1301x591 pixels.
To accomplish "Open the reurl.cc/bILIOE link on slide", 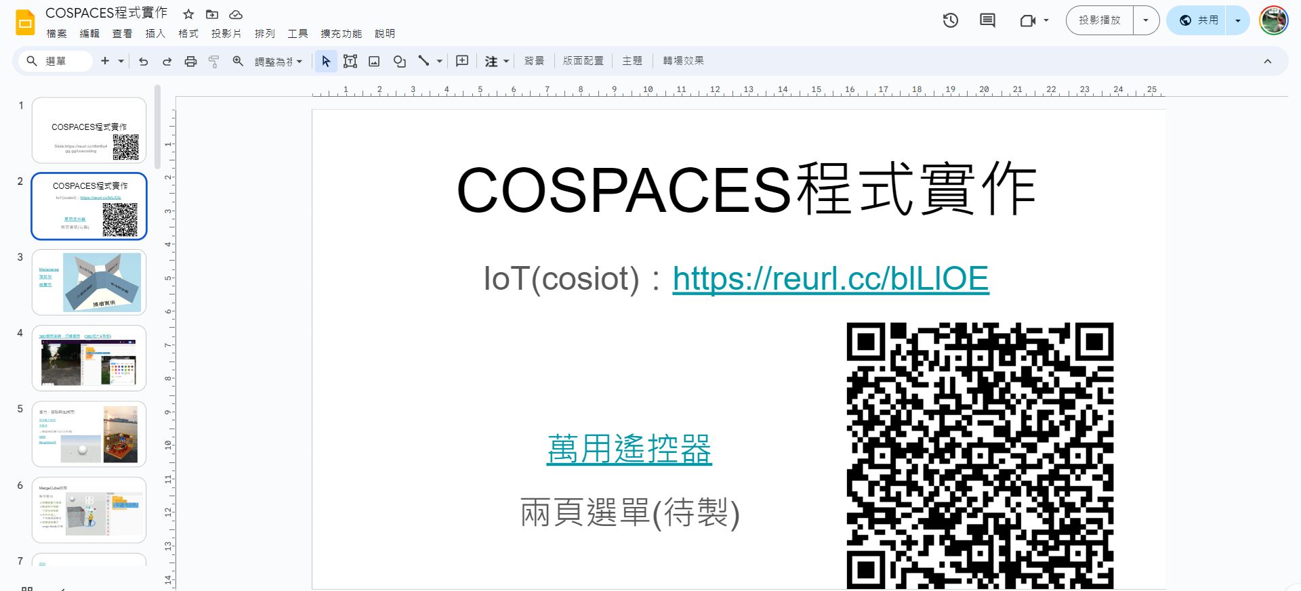I will [831, 278].
